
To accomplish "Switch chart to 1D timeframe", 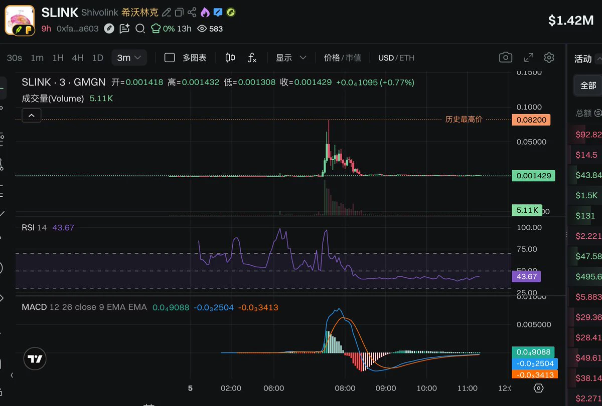I will coord(97,58).
